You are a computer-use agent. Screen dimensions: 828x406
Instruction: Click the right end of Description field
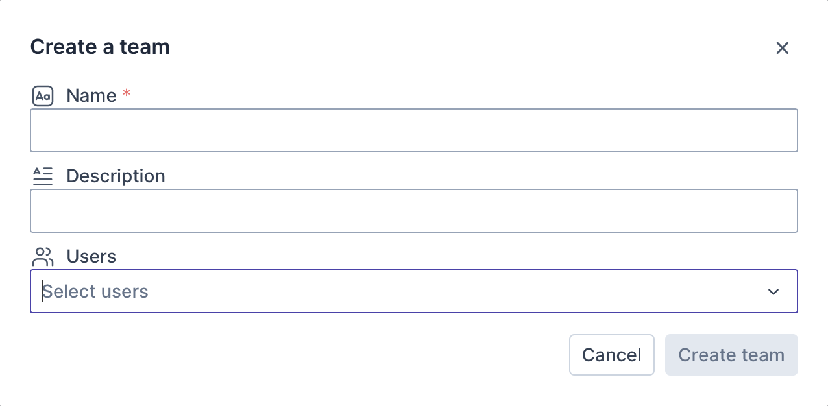(x=779, y=211)
